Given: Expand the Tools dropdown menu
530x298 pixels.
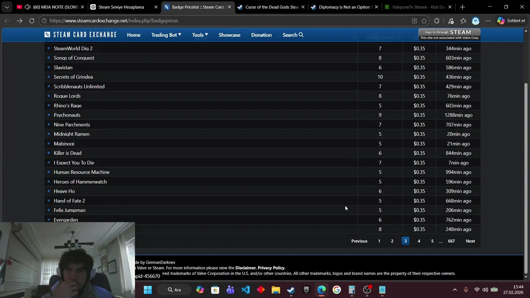Looking at the screenshot, I should pyautogui.click(x=200, y=35).
